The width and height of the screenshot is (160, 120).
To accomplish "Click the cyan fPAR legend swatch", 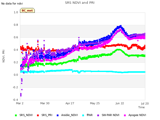I will coord(83,115).
